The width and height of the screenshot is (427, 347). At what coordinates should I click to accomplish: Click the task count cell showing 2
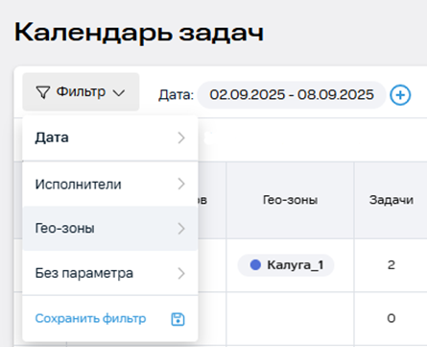391,265
